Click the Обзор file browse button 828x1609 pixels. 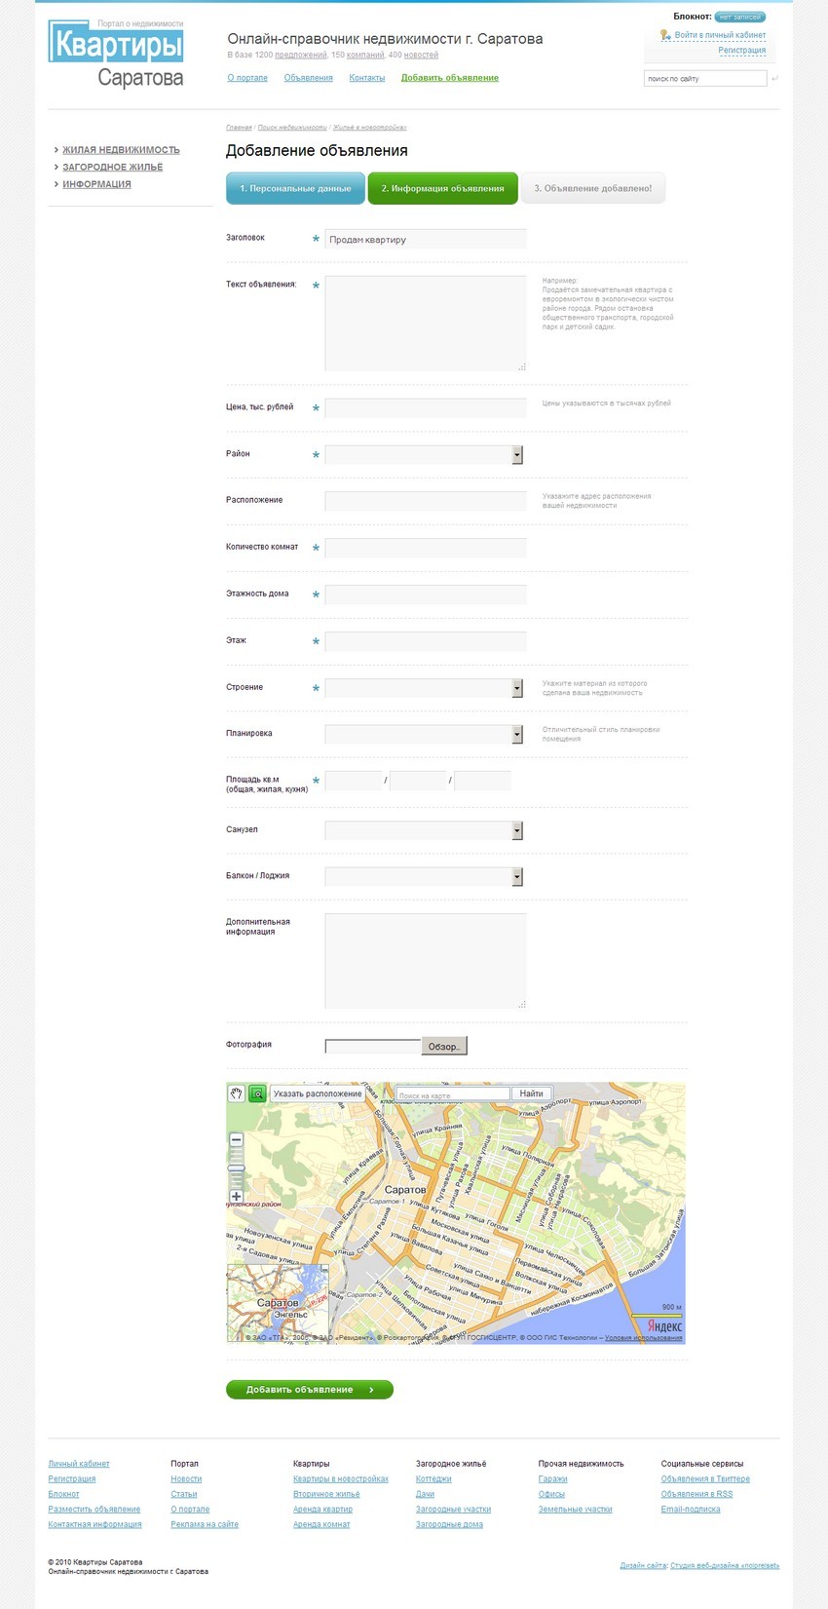(x=444, y=1046)
